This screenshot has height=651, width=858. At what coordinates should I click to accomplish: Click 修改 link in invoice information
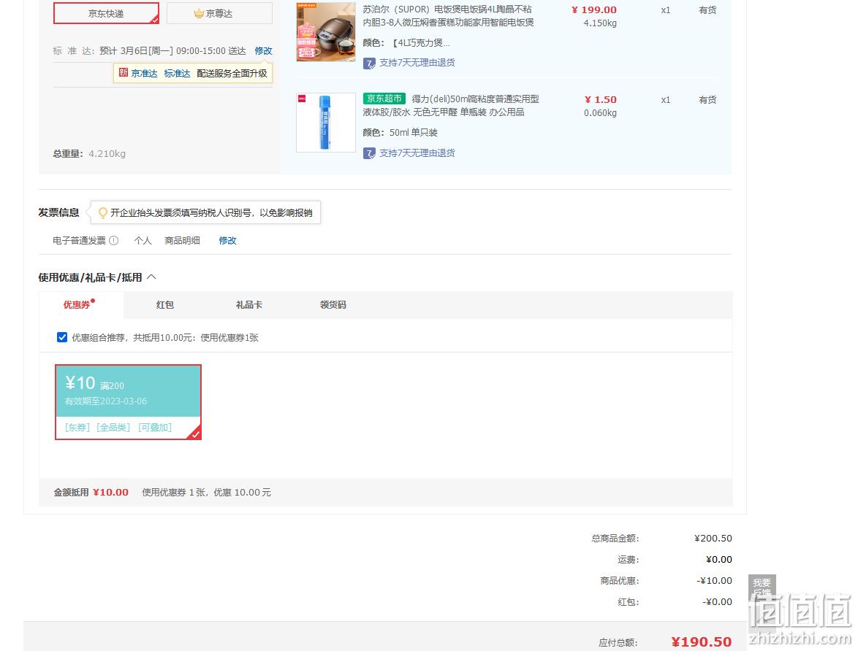[x=227, y=241]
